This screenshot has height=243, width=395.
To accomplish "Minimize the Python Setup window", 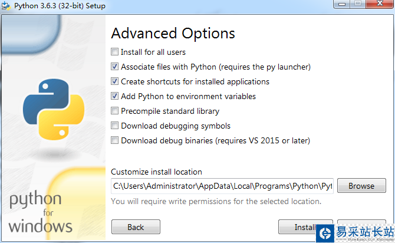I will coord(341,5).
